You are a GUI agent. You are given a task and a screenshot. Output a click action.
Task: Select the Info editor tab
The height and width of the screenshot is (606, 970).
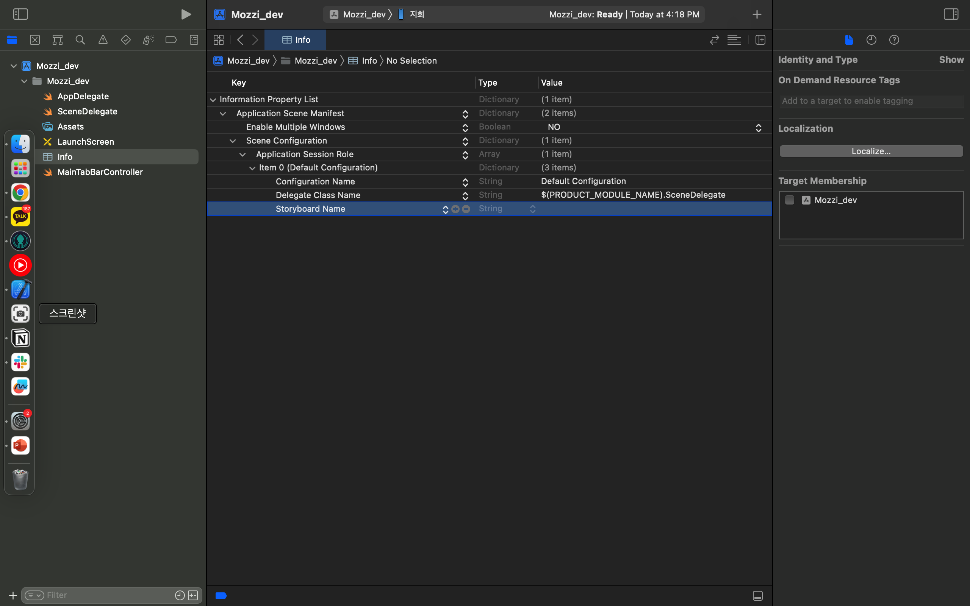[x=296, y=40]
